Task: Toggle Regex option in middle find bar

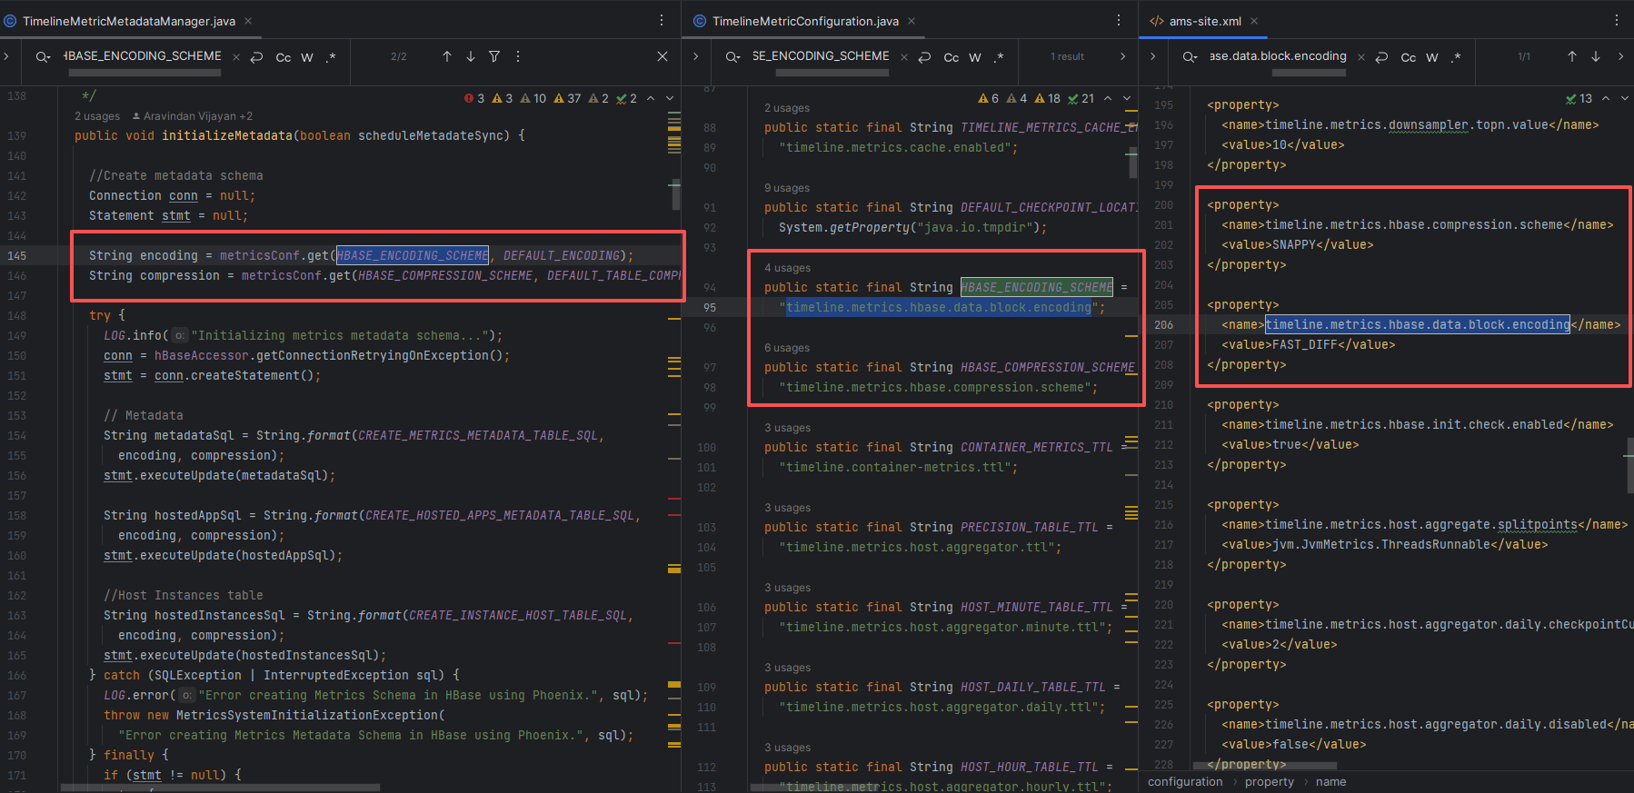Action: click(999, 57)
